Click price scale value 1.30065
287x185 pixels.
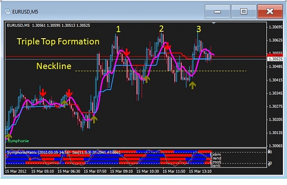[x=276, y=146]
